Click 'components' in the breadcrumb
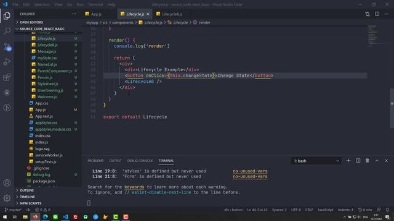 [123, 23]
